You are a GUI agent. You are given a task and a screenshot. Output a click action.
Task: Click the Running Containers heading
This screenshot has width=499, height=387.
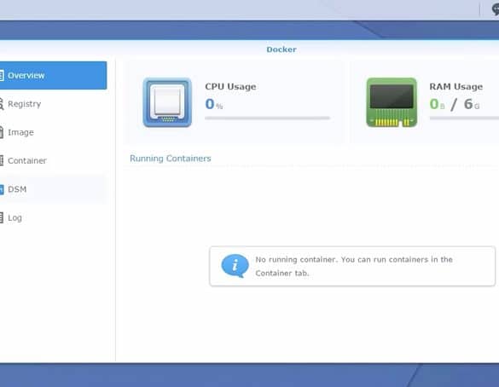(171, 159)
